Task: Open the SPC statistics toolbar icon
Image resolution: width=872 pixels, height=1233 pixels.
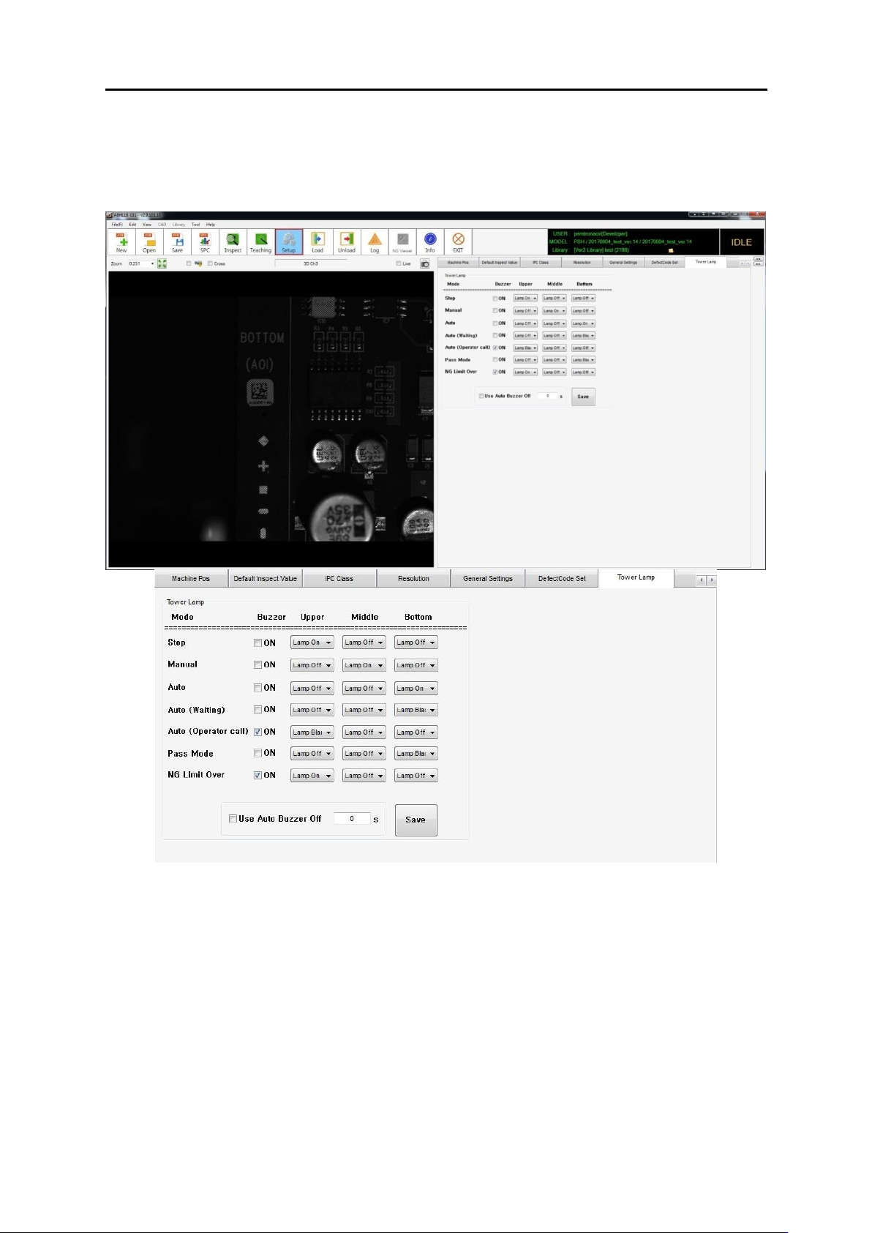Action: coord(205,241)
